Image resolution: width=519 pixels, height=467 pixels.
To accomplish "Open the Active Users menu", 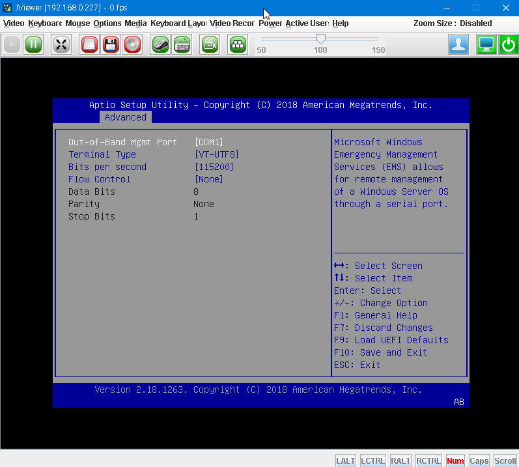I will click(x=307, y=23).
